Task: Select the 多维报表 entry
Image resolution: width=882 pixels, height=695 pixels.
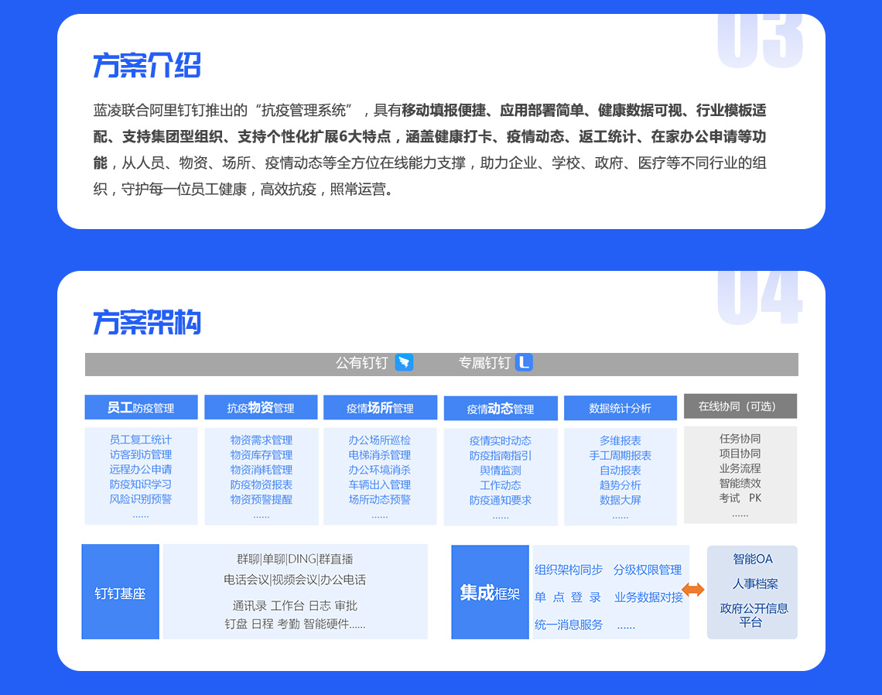Action: point(620,440)
